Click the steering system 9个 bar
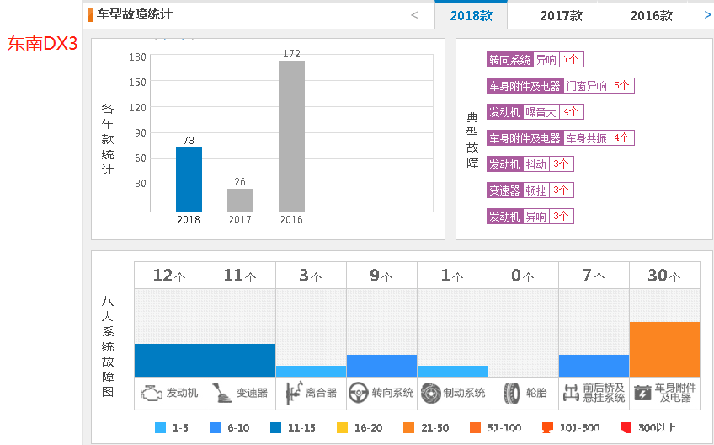714x445 pixels. [381, 366]
